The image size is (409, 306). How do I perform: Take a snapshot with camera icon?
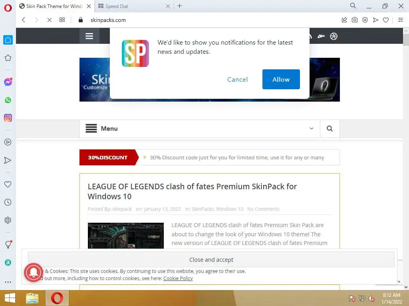(x=355, y=20)
